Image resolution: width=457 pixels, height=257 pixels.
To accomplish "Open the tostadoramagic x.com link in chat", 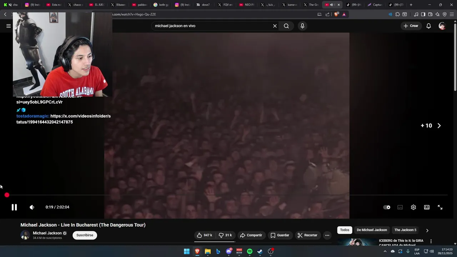I will click(64, 119).
